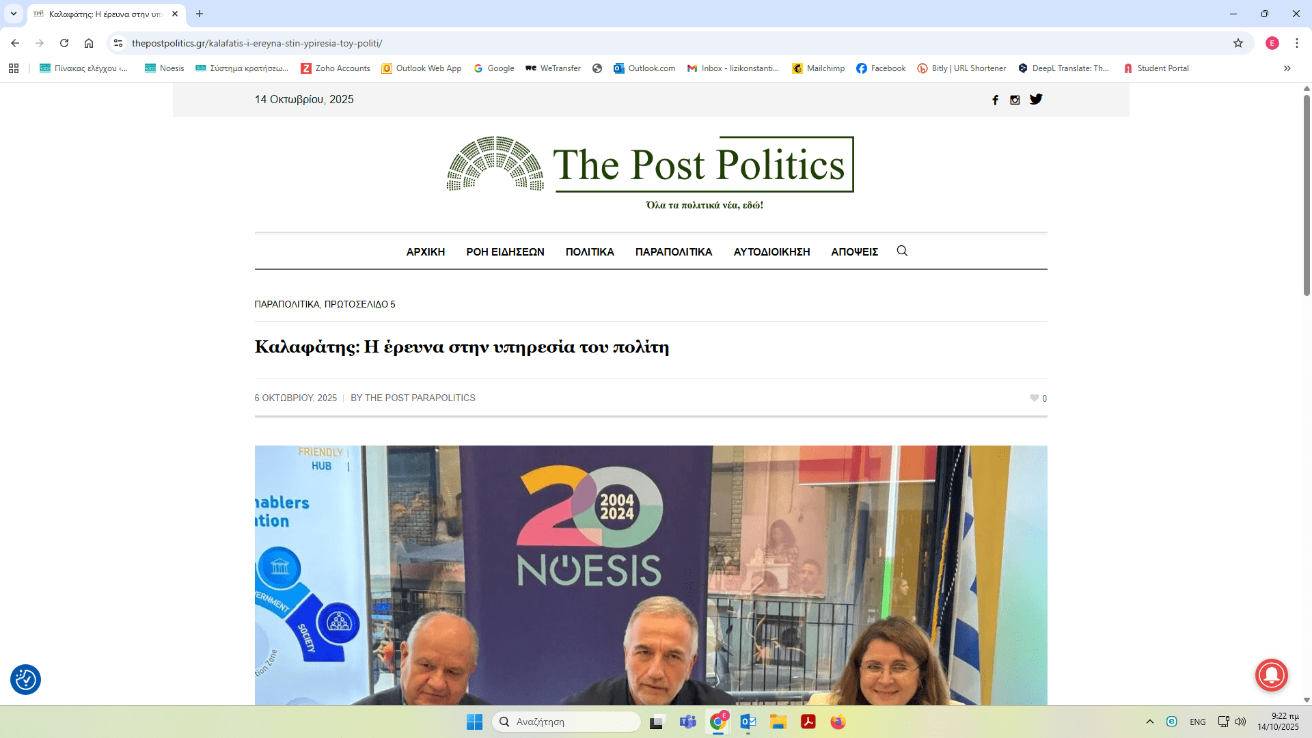Open Chrome tab search dropdown arrow
The width and height of the screenshot is (1312, 738).
point(14,14)
